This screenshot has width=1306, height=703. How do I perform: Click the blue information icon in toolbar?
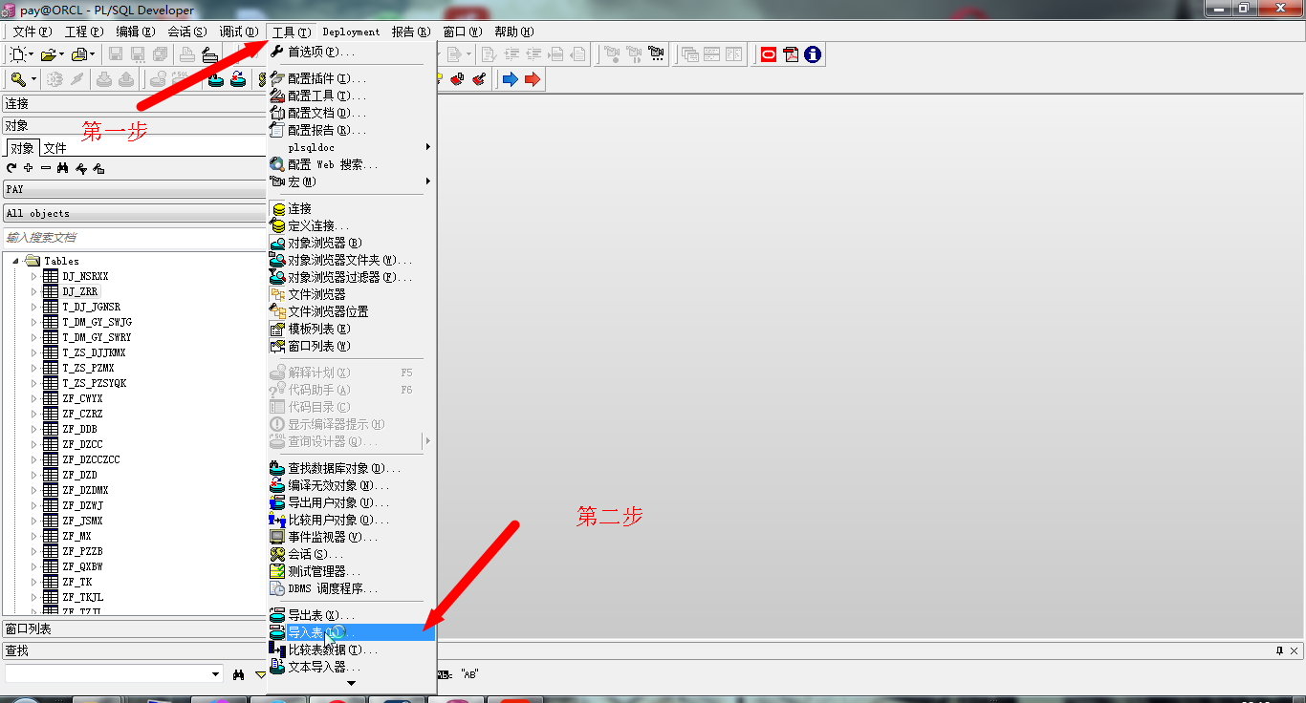coord(813,54)
